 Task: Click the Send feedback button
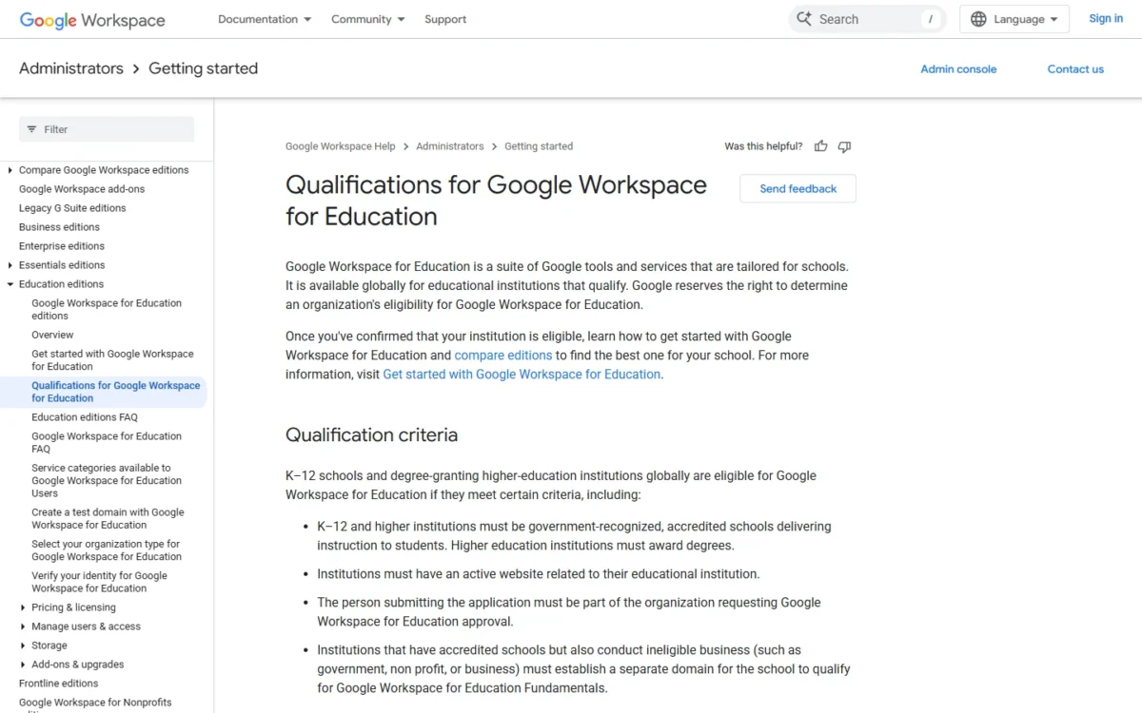[797, 188]
